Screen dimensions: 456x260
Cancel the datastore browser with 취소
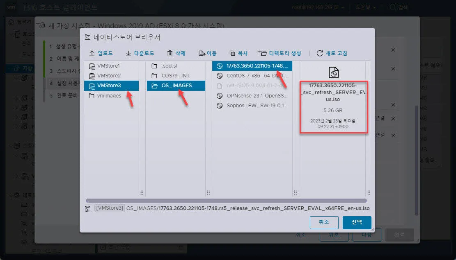click(x=324, y=222)
